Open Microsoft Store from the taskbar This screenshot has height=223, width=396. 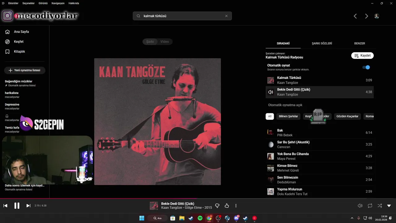coord(173,218)
